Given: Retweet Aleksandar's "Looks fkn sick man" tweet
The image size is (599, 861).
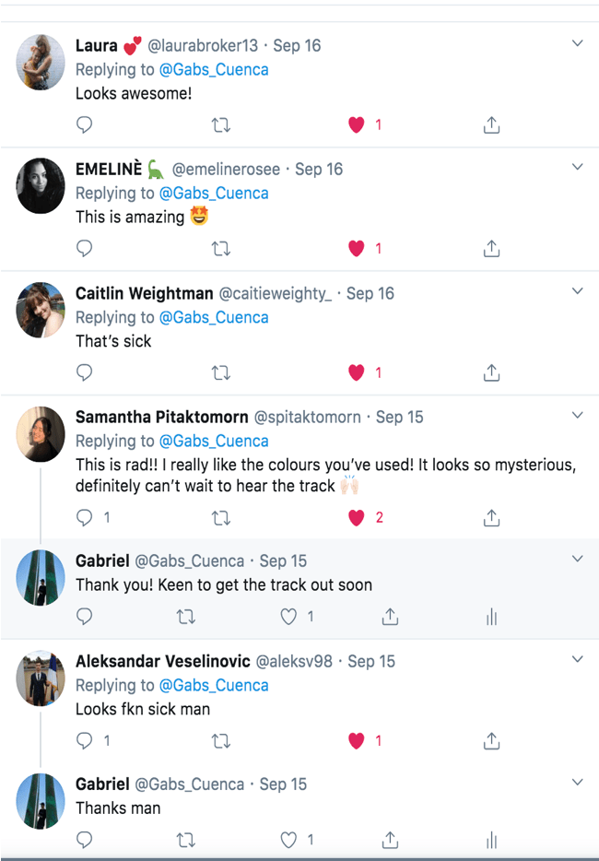Looking at the screenshot, I should coord(221,740).
